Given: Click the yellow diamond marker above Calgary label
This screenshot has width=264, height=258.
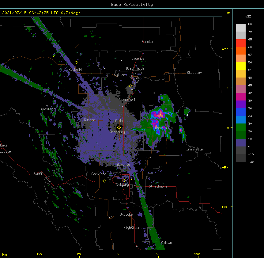Looking at the screenshot, I should 124,180.
